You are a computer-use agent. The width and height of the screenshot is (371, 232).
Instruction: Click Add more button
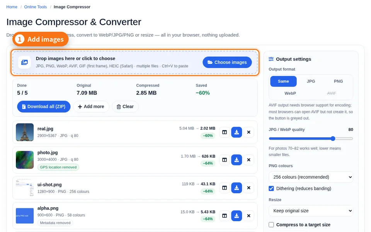pos(91,107)
